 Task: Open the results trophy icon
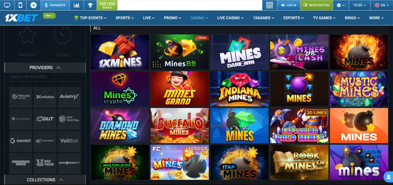90,5
